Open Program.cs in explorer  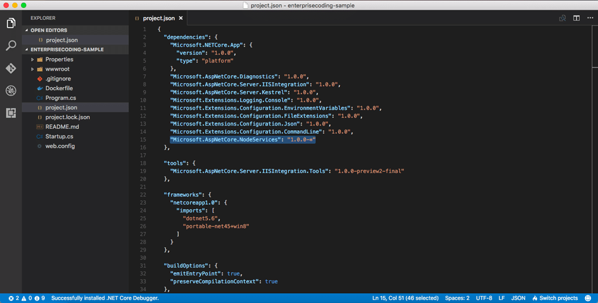61,98
